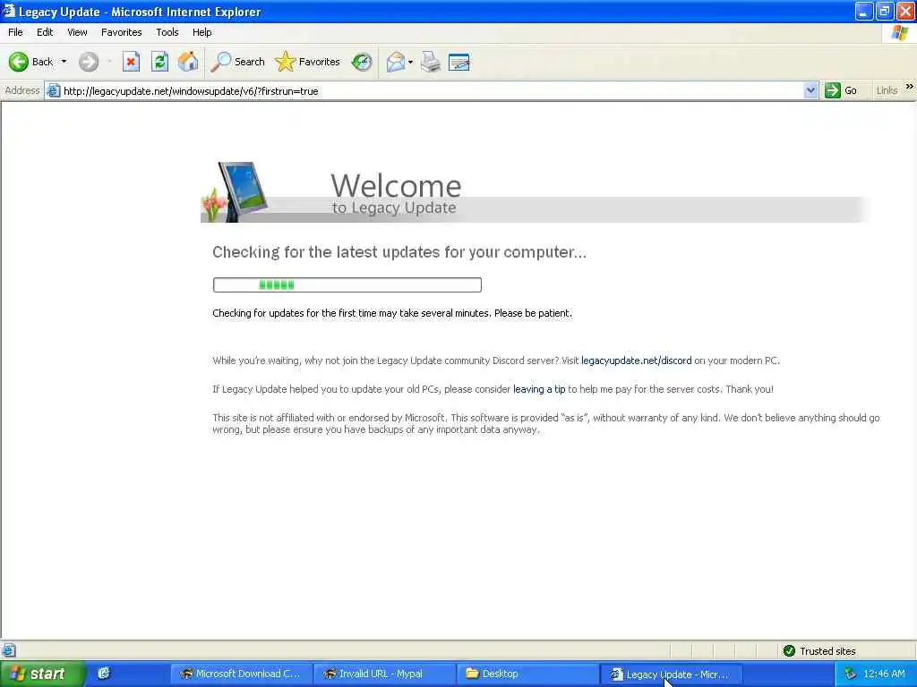Click the Forward arrow button
The width and height of the screenshot is (917, 687).
click(x=89, y=62)
